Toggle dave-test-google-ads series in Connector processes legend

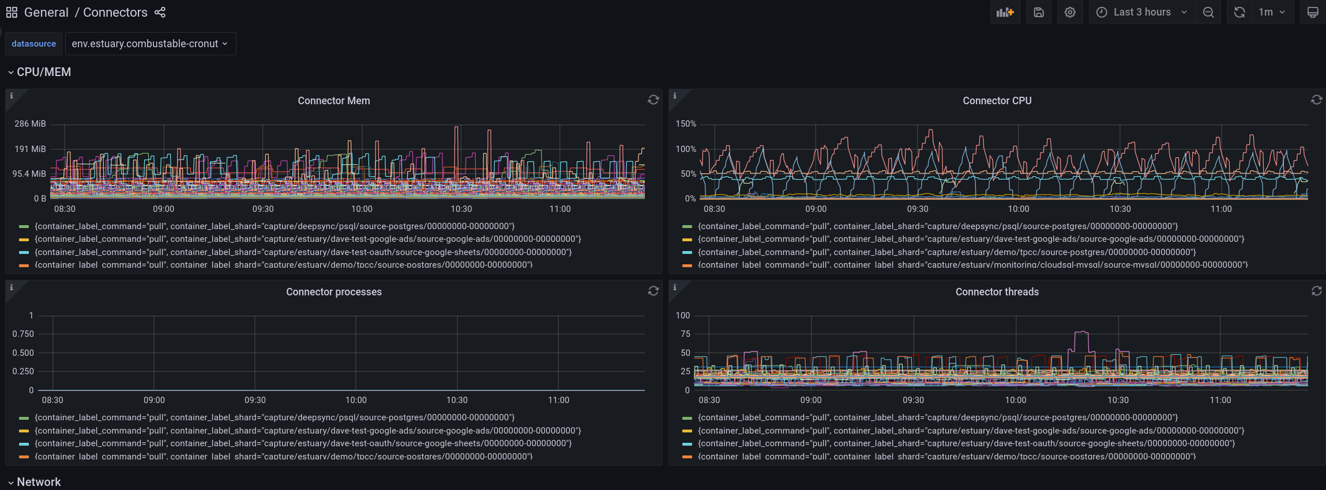click(x=308, y=431)
